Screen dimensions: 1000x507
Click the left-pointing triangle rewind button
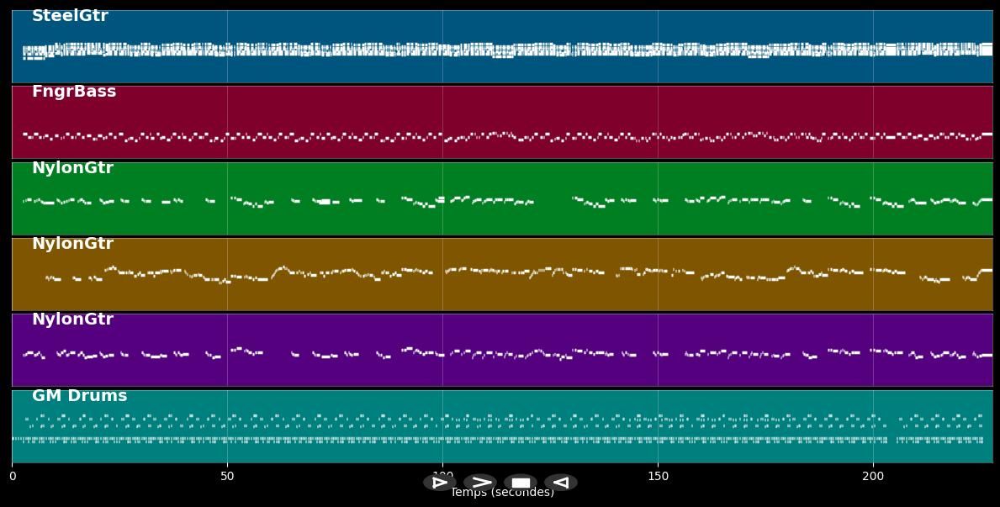560,483
